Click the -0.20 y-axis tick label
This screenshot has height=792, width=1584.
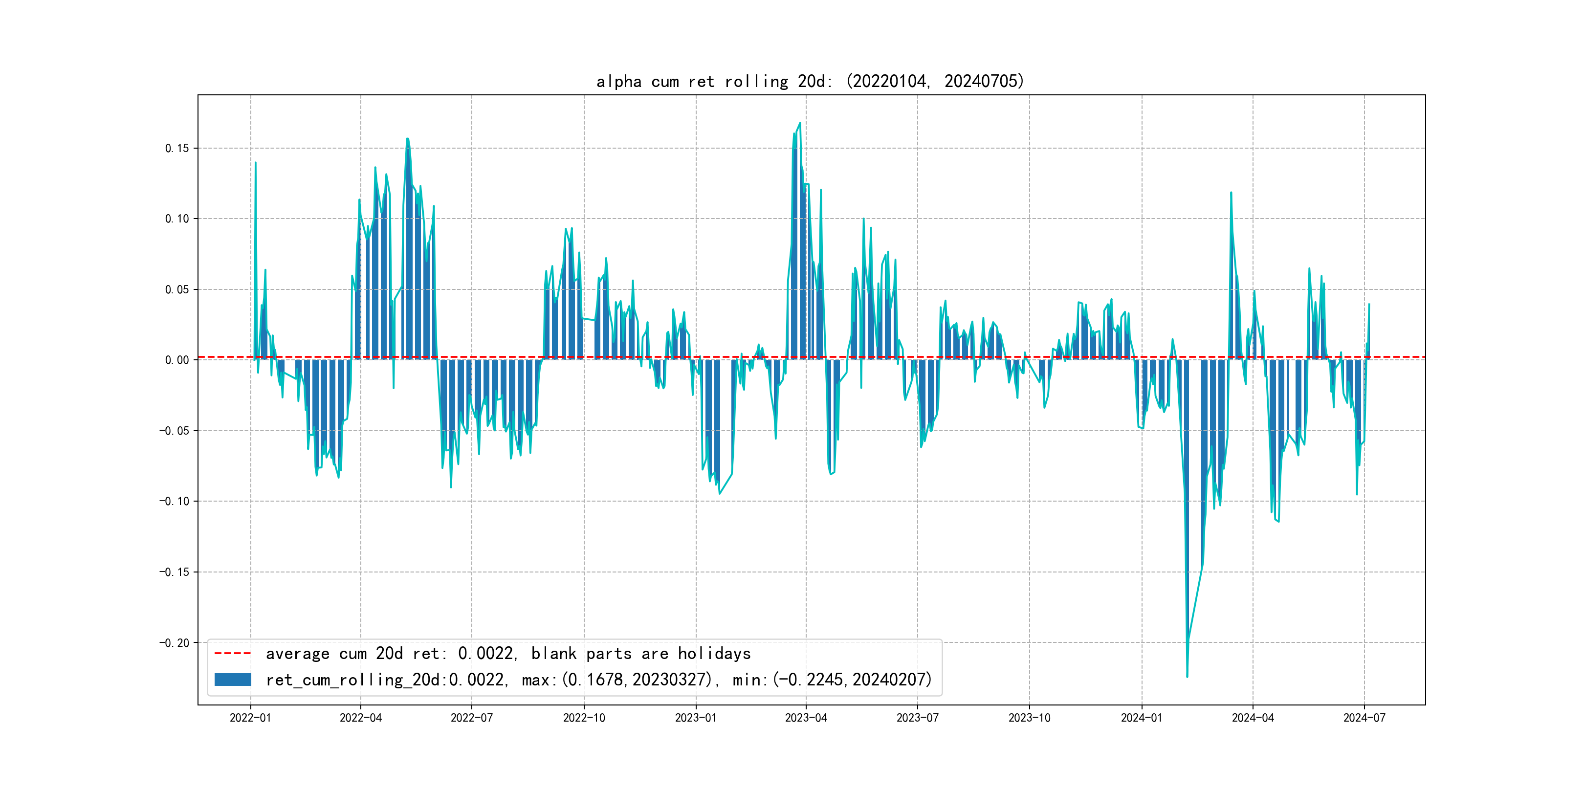tap(175, 642)
